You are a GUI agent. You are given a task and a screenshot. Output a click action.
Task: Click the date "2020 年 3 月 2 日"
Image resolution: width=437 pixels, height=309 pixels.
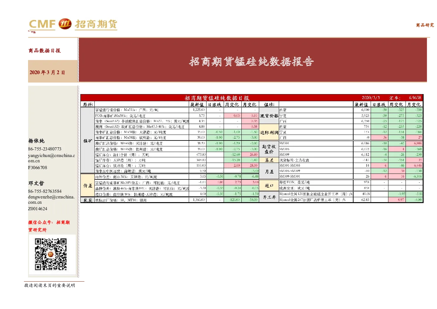tap(47, 72)
